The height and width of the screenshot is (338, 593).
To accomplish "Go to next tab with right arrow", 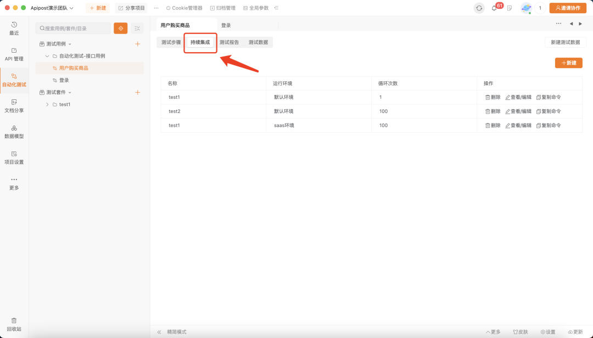I will (580, 24).
